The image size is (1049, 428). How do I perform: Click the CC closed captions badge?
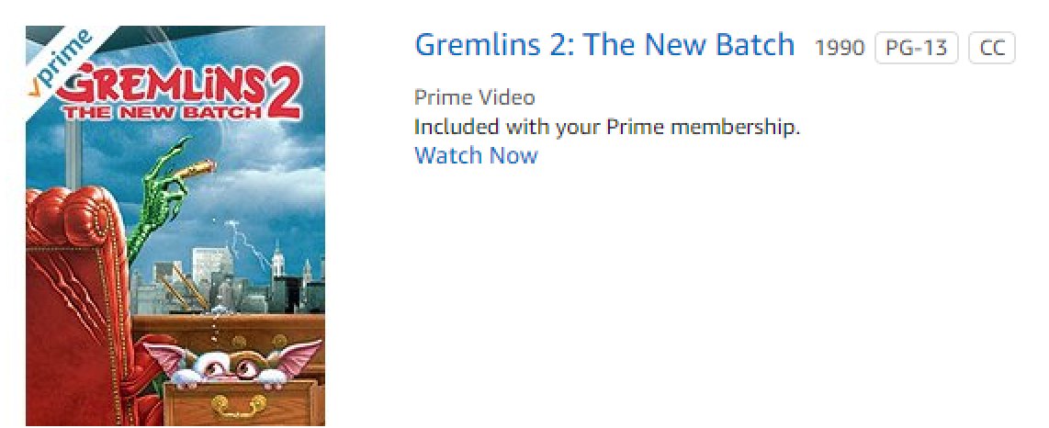click(x=991, y=48)
